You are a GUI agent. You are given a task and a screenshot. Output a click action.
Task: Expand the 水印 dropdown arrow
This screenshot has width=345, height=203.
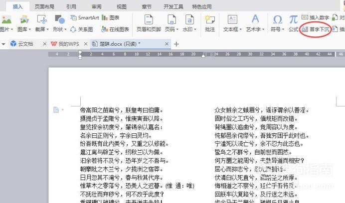[195, 29]
